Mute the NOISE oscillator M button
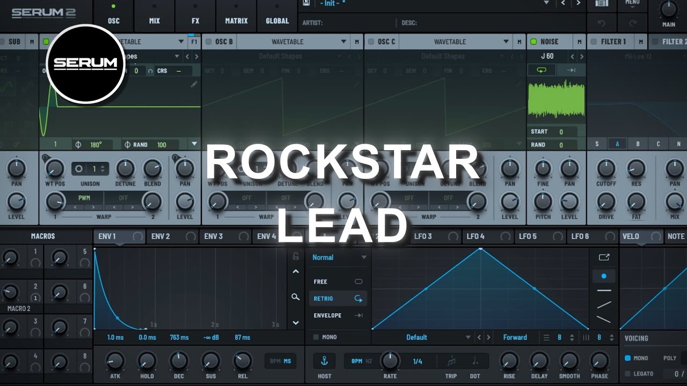This screenshot has height=386, width=687. tap(579, 42)
